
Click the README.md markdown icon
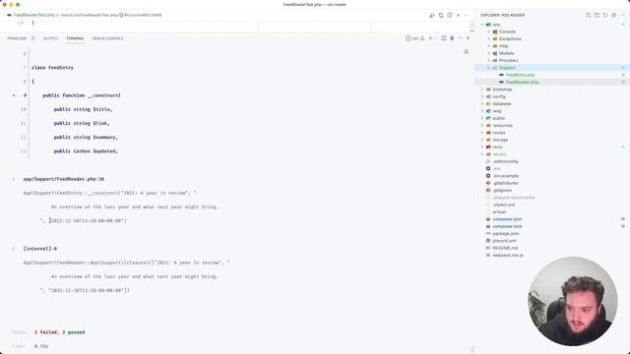tap(488, 248)
